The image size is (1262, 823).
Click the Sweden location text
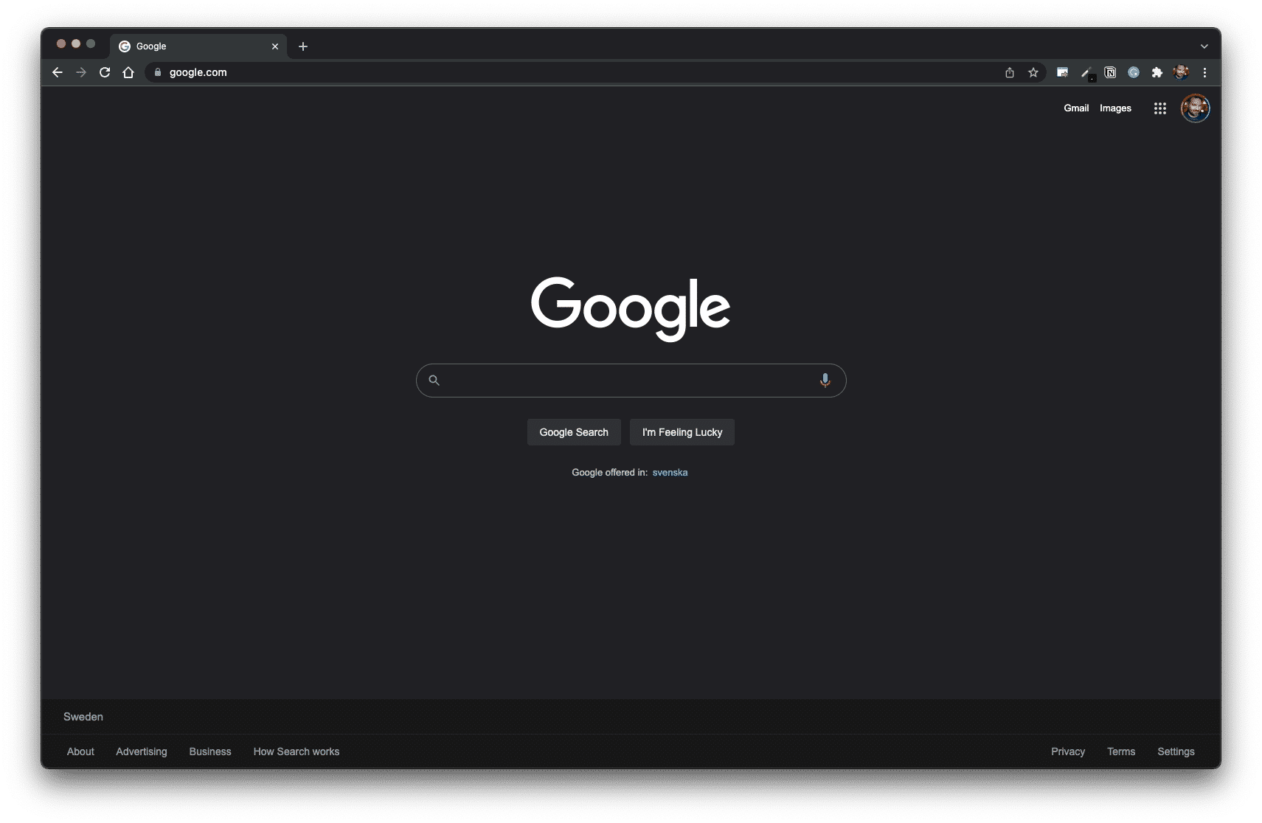[x=83, y=717]
